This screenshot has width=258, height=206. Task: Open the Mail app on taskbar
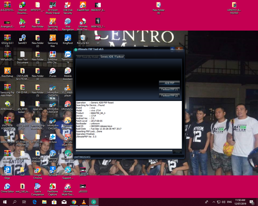[64, 202]
